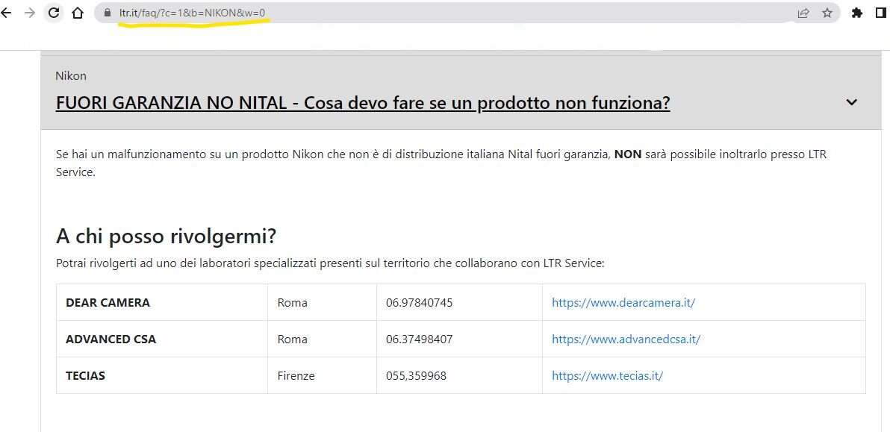View site security padlock info
Image resolution: width=890 pixels, height=432 pixels.
(x=108, y=13)
